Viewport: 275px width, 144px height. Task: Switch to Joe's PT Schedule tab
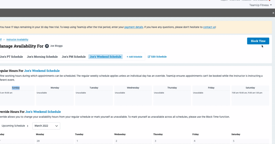click(x=11, y=57)
